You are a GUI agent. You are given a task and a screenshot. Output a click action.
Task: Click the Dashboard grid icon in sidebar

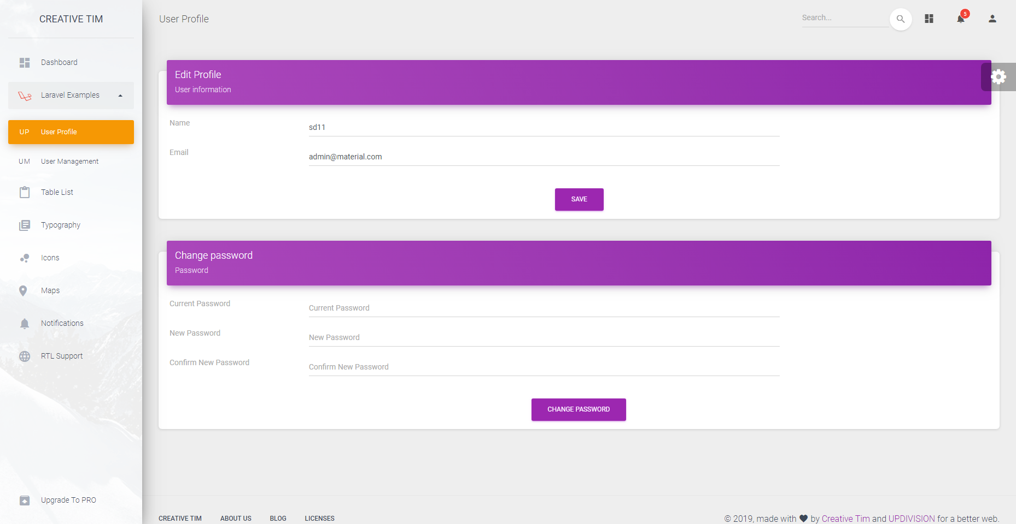click(x=25, y=63)
